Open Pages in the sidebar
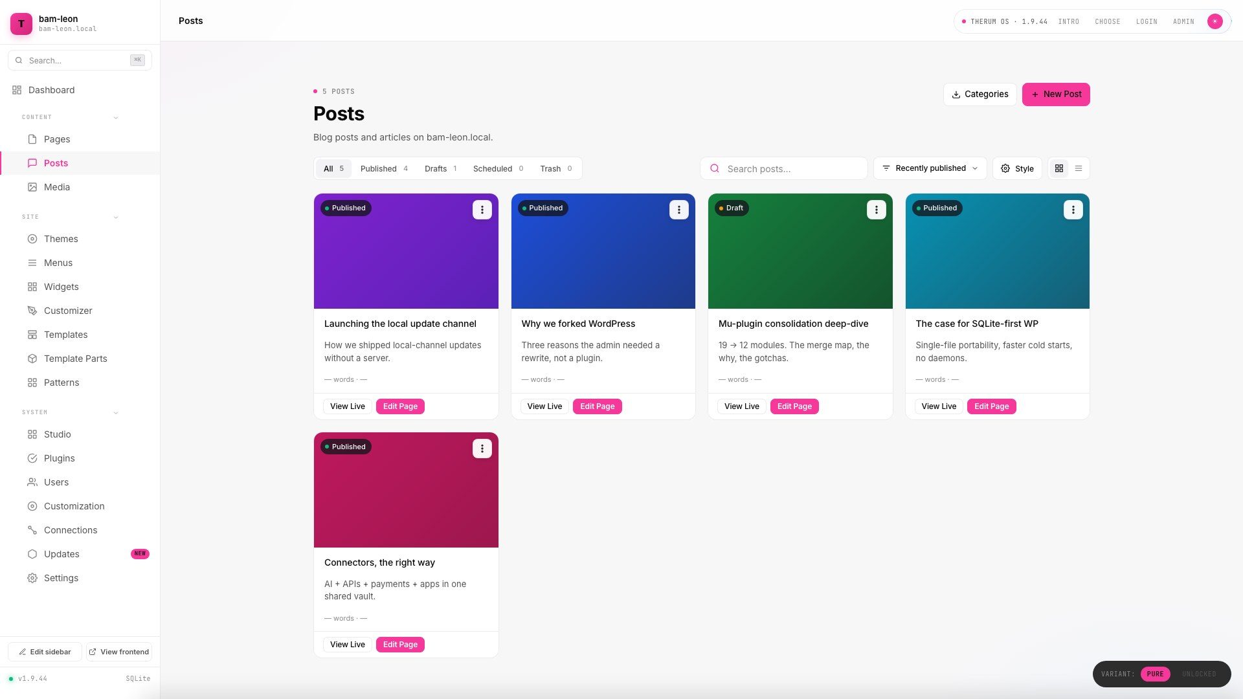Image resolution: width=1243 pixels, height=699 pixels. tap(80, 139)
